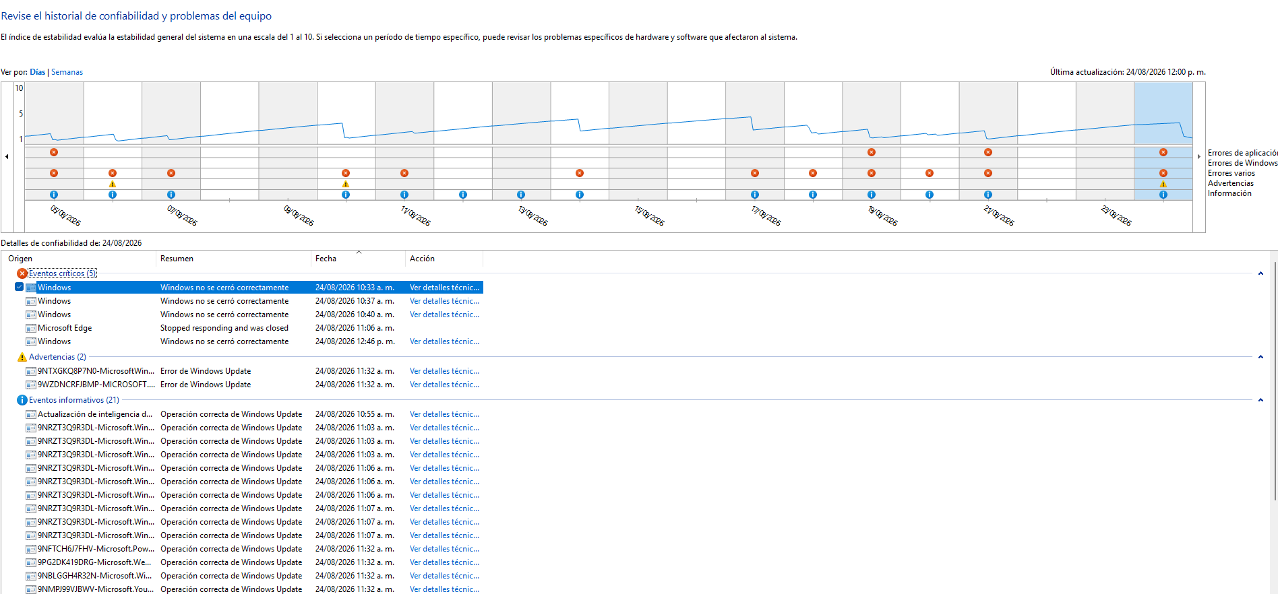Select the information icon on 07/08/2026
Viewport: 1278px width, 594px height.
click(x=171, y=195)
